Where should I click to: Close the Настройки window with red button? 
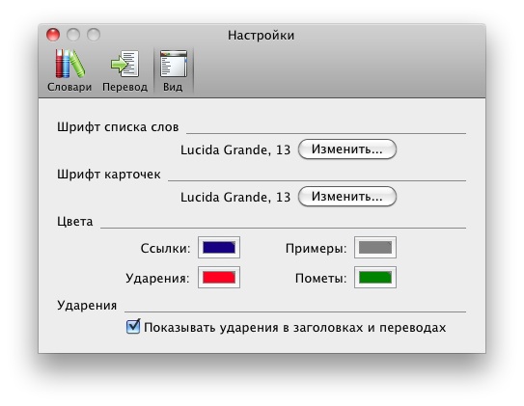tap(53, 35)
